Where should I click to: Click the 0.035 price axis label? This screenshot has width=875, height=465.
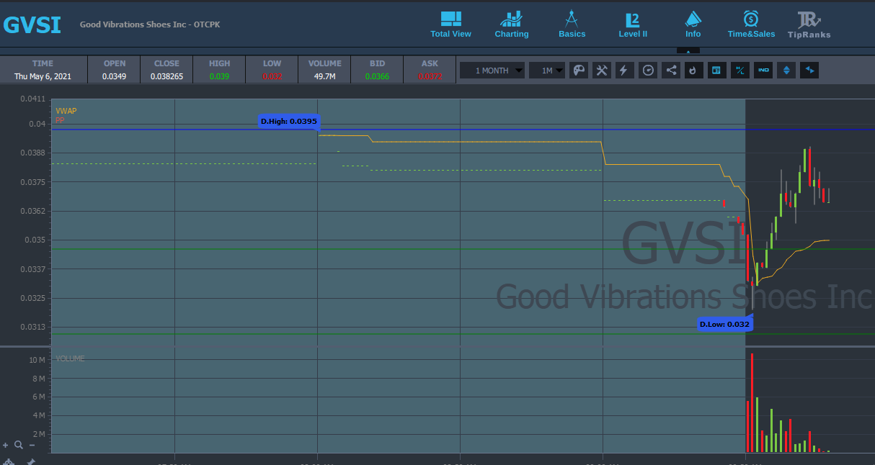click(37, 240)
